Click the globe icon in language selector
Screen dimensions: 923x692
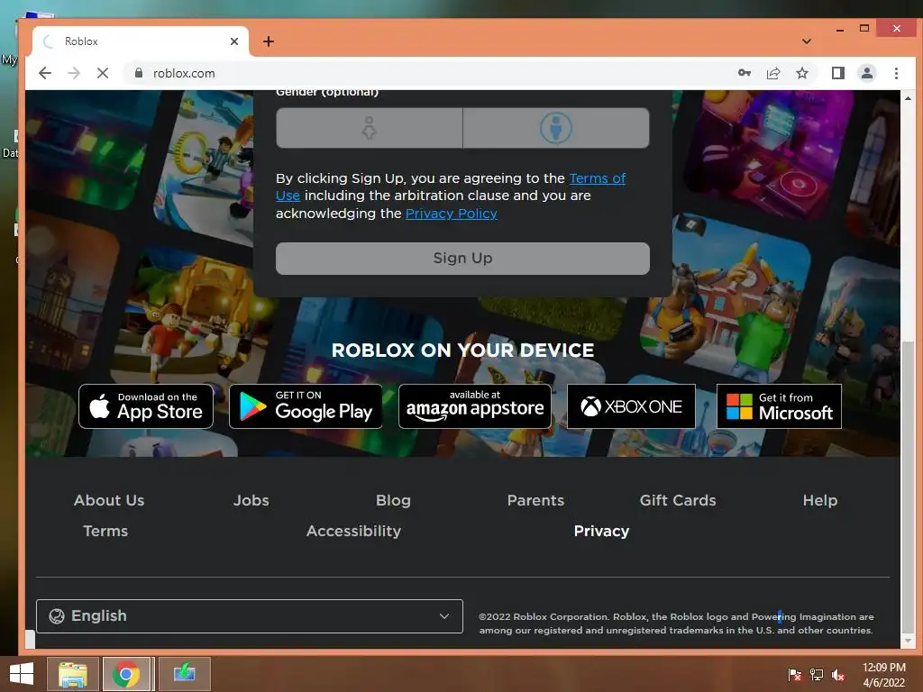pos(57,616)
